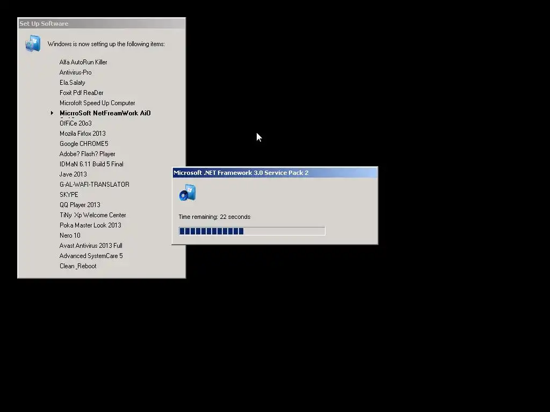
Task: Select "Poka Master Look 2013" entry
Action: [90, 225]
